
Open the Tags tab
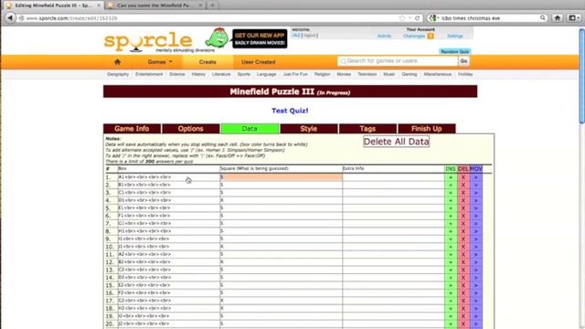point(367,129)
